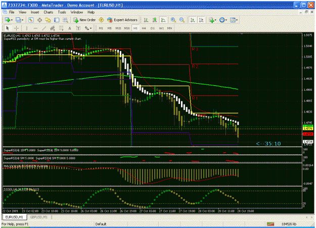The height and width of the screenshot is (228, 316).
Task: Expand the Indicators dropdown arrow
Action: 215,20
